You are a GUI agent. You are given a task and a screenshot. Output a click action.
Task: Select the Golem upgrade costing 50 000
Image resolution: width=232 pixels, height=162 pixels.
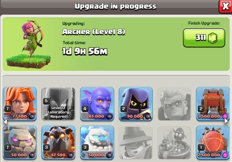pyautogui.click(x=20, y=143)
